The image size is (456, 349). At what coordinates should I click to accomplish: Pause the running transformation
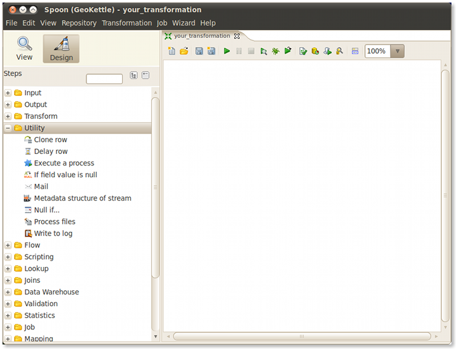point(239,51)
